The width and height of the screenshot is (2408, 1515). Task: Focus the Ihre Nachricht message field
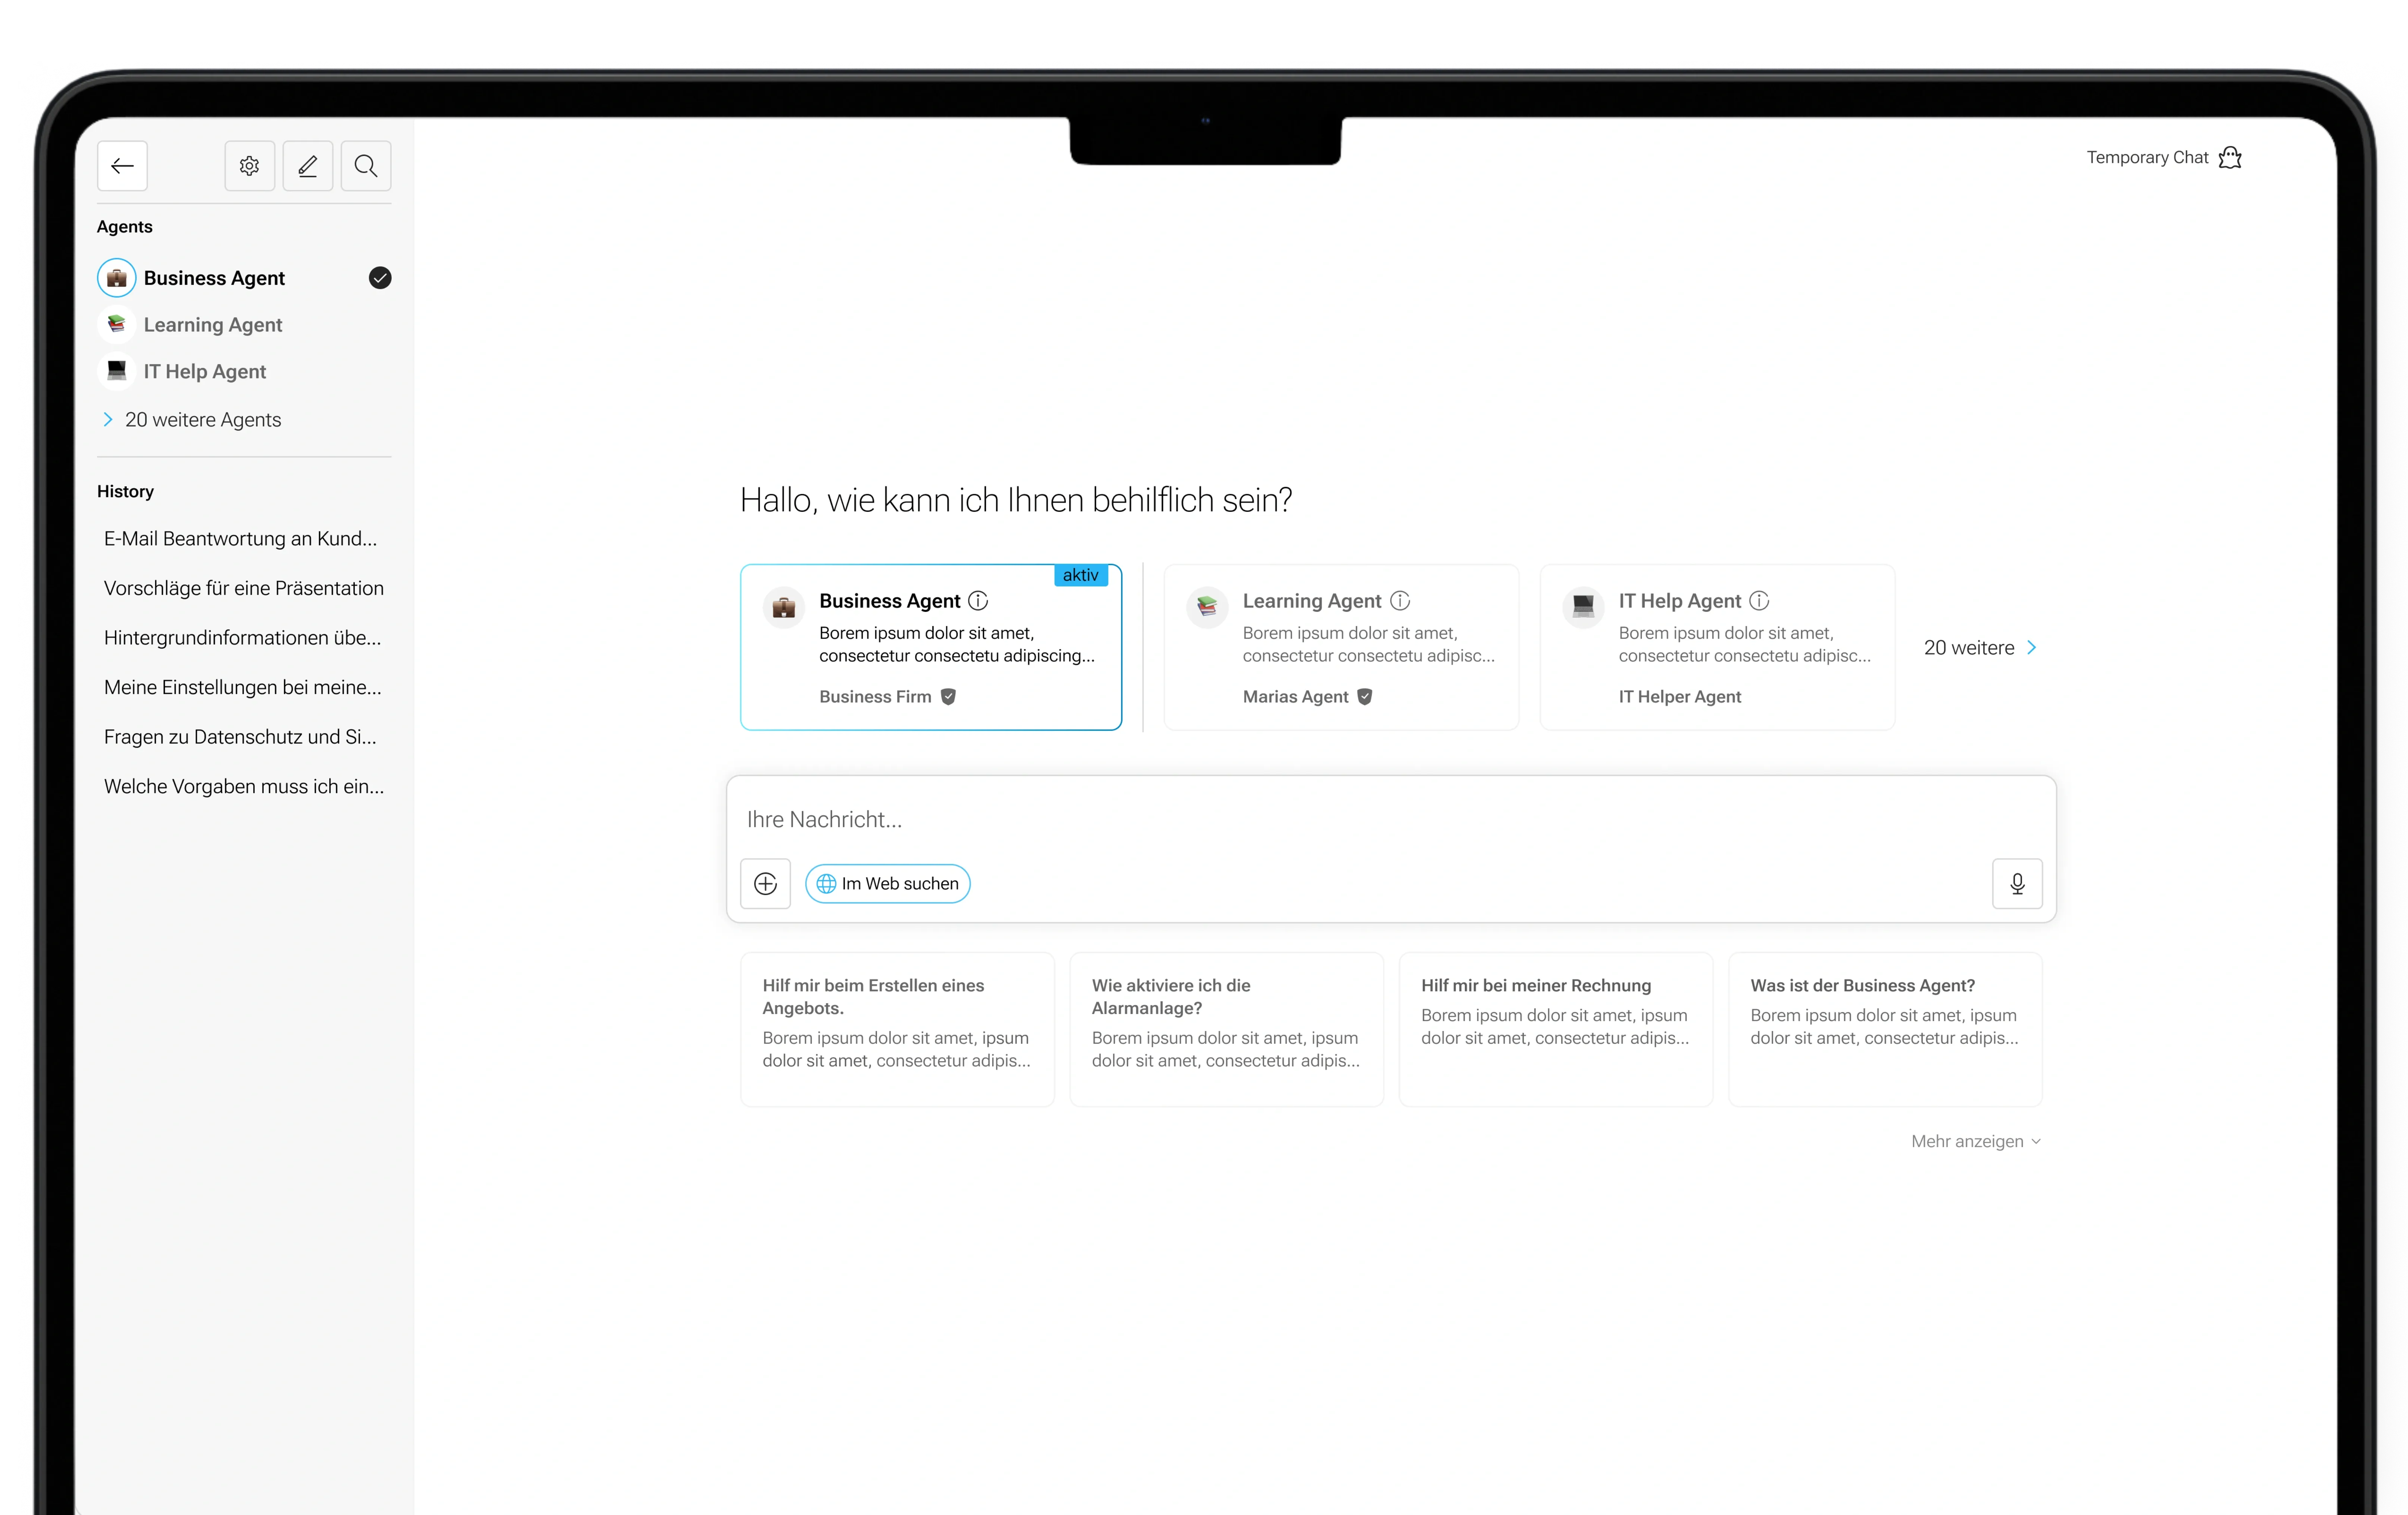[x=1390, y=820]
